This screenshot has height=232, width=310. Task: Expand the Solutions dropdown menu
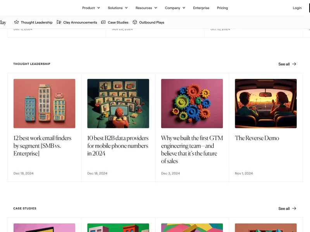point(118,8)
